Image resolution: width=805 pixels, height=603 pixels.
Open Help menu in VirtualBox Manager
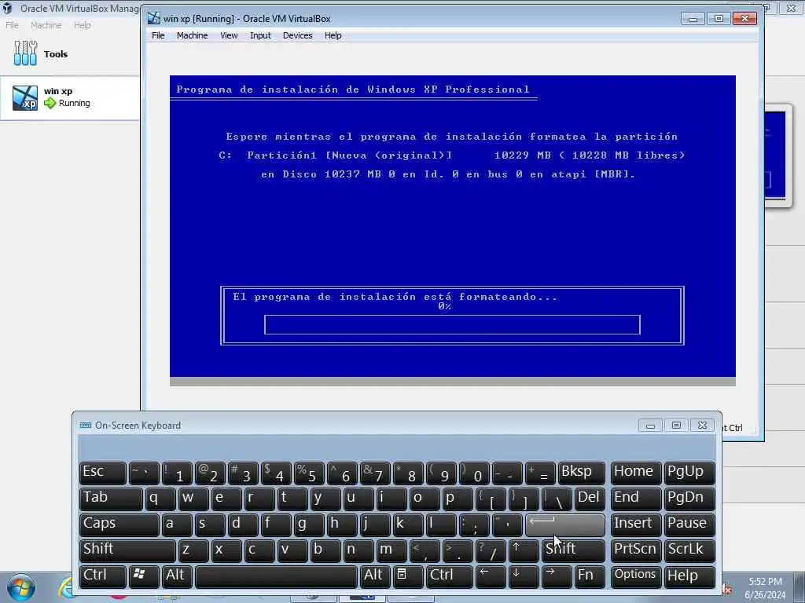[x=82, y=25]
